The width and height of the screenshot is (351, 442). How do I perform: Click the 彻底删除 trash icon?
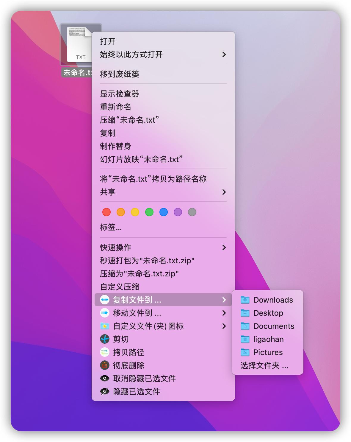tap(104, 365)
